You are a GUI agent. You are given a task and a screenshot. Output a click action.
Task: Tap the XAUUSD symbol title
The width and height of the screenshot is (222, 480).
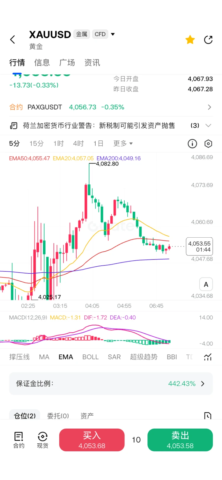50,35
